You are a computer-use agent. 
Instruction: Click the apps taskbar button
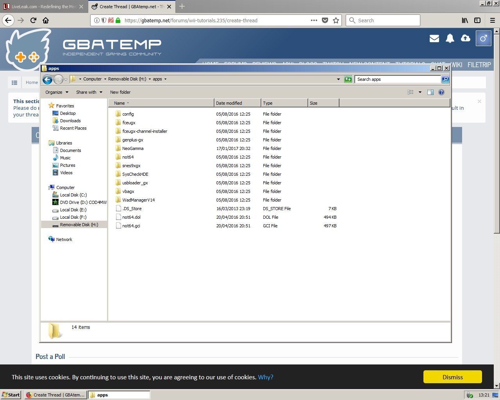tap(119, 395)
